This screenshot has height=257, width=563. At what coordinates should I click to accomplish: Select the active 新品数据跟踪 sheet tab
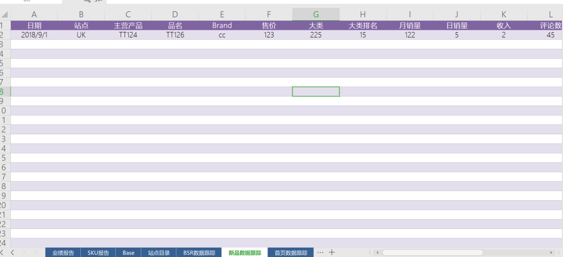click(x=245, y=252)
